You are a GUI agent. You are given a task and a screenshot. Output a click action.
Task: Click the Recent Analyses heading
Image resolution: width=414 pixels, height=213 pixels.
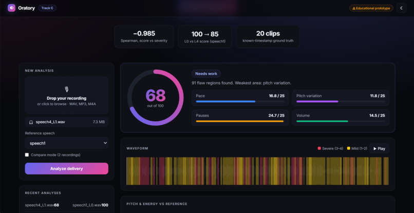click(x=43, y=193)
